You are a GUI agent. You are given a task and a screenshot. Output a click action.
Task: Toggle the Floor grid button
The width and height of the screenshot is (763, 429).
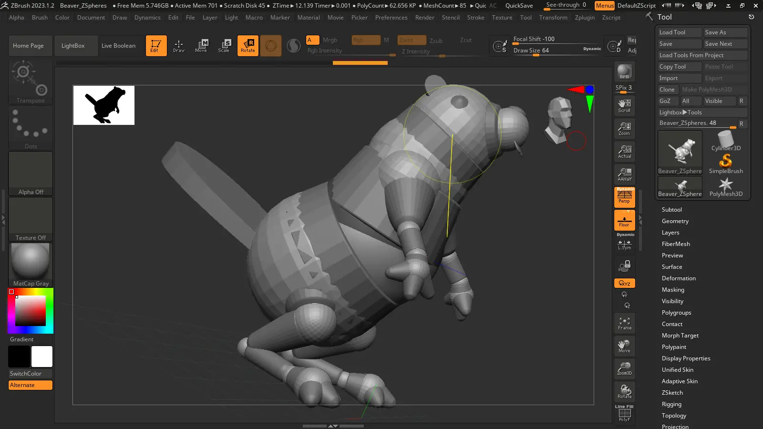pos(624,221)
